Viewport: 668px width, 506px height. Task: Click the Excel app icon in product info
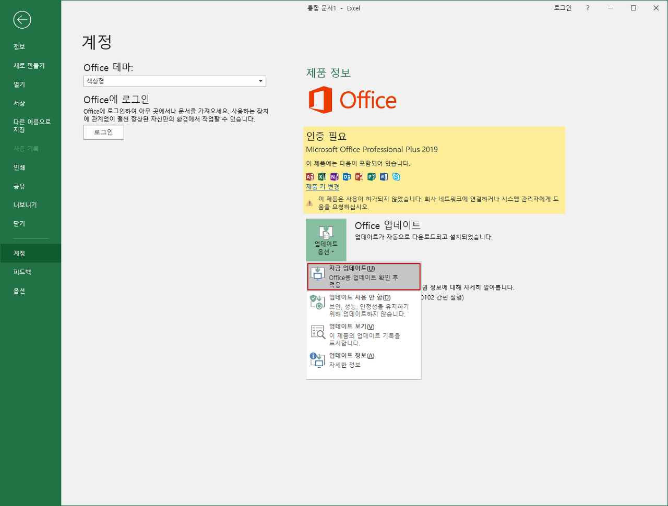[322, 177]
